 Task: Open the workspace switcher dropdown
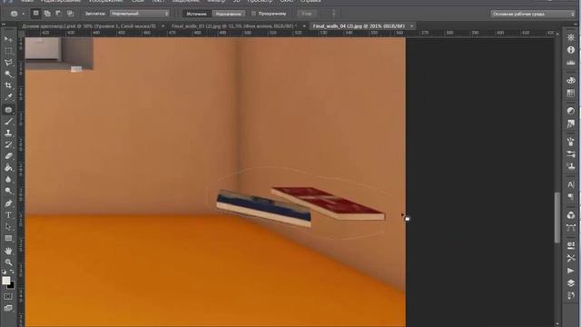pos(533,14)
